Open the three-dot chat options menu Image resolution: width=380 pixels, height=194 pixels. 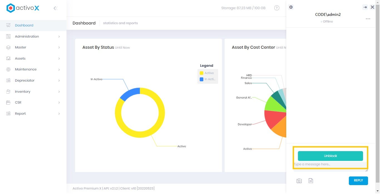(368, 19)
